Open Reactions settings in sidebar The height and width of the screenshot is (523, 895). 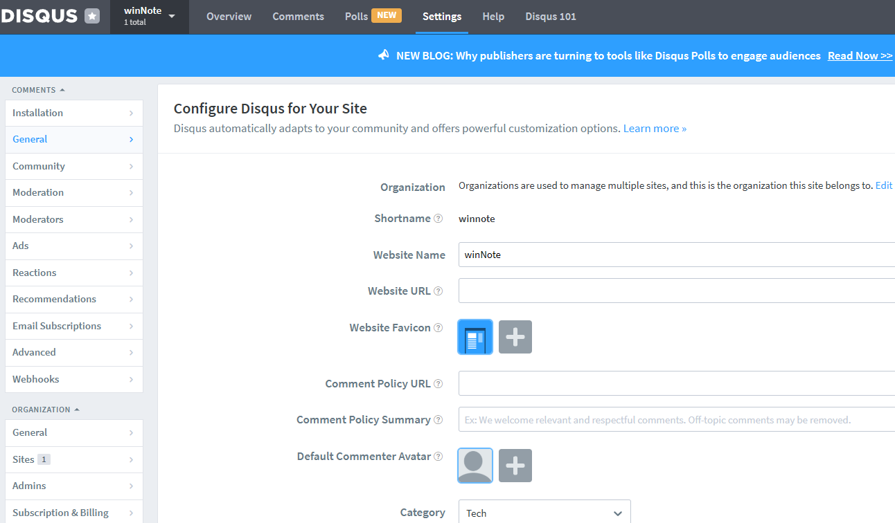[x=74, y=273]
